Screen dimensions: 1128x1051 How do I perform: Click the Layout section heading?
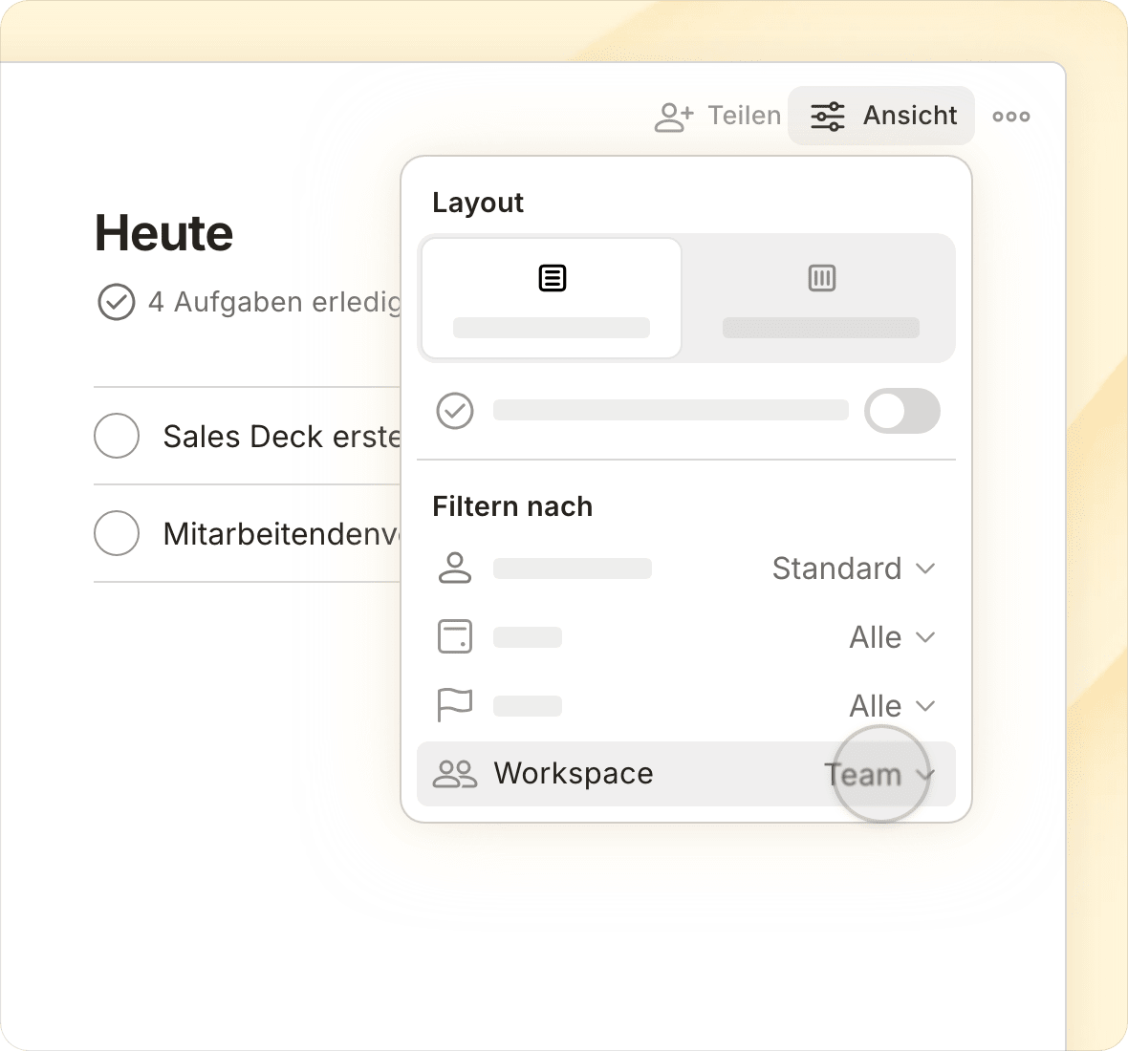[x=478, y=203]
